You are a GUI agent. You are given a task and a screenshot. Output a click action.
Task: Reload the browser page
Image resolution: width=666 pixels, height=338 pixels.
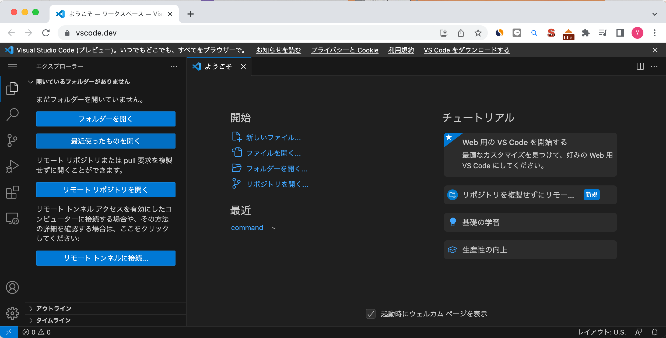click(x=46, y=33)
